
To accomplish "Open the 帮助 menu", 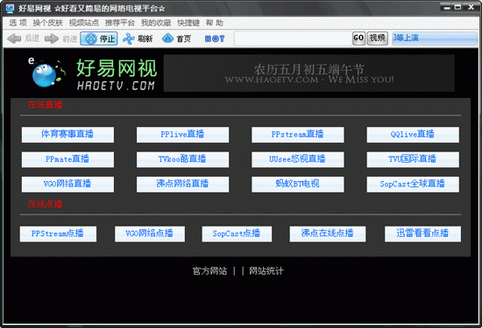I will point(214,23).
